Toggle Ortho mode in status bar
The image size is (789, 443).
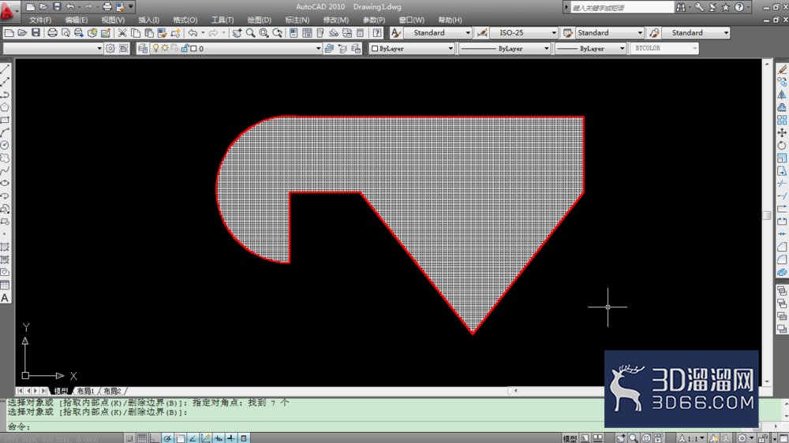coord(155,438)
